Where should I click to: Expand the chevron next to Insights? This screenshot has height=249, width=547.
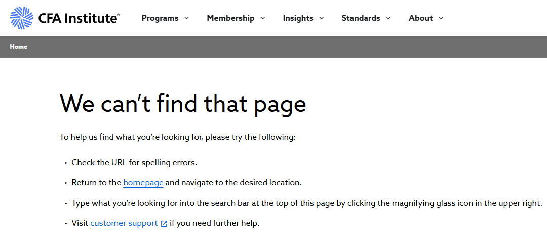[x=321, y=18]
